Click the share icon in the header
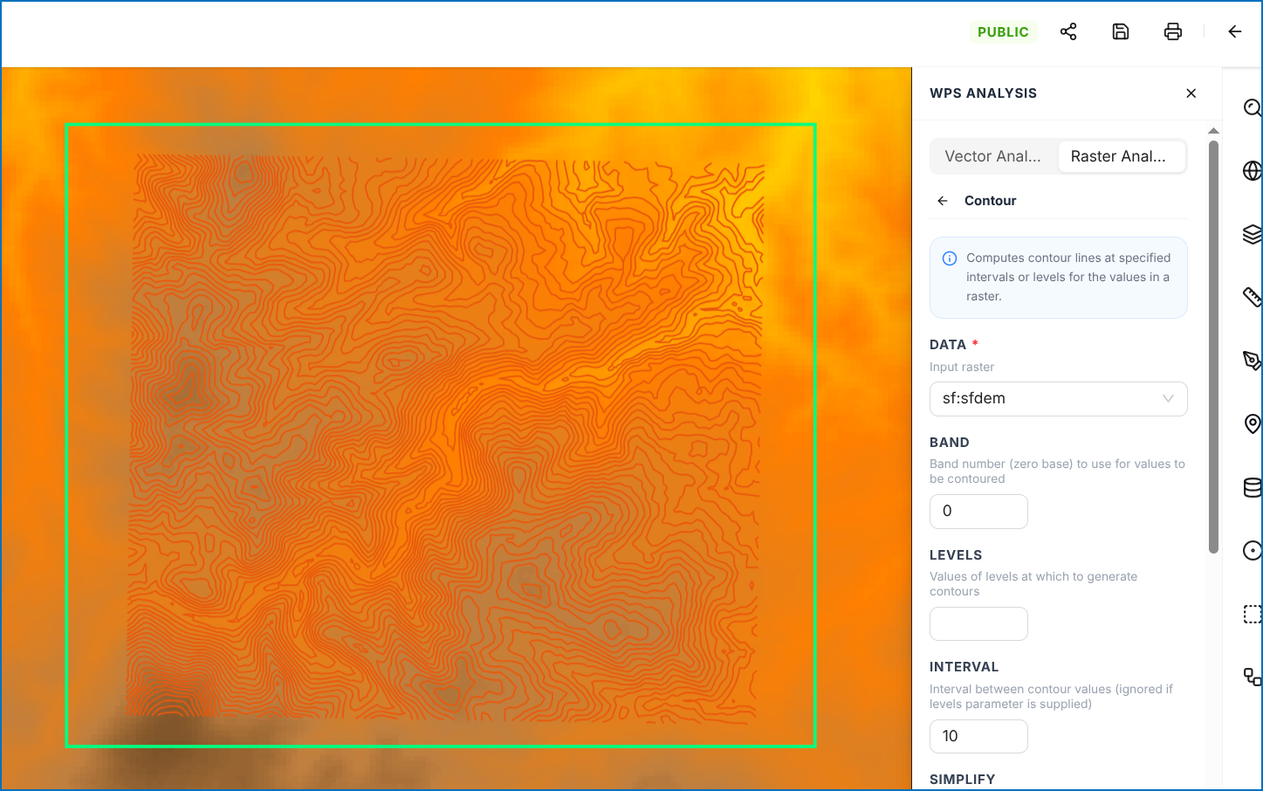This screenshot has width=1263, height=791. pos(1068,31)
